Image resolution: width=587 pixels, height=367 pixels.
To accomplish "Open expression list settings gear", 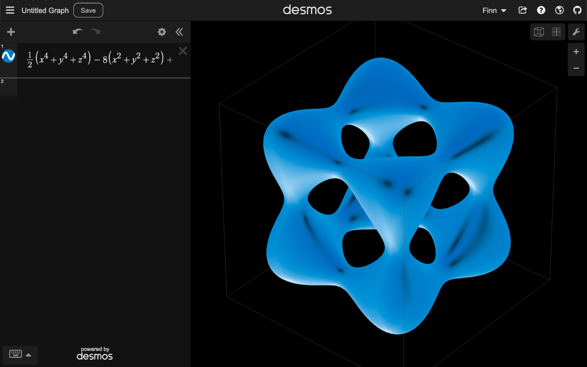I will pyautogui.click(x=162, y=32).
